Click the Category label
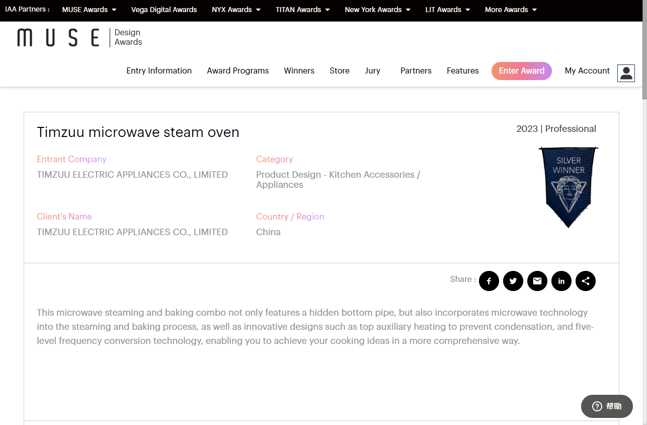 [274, 159]
